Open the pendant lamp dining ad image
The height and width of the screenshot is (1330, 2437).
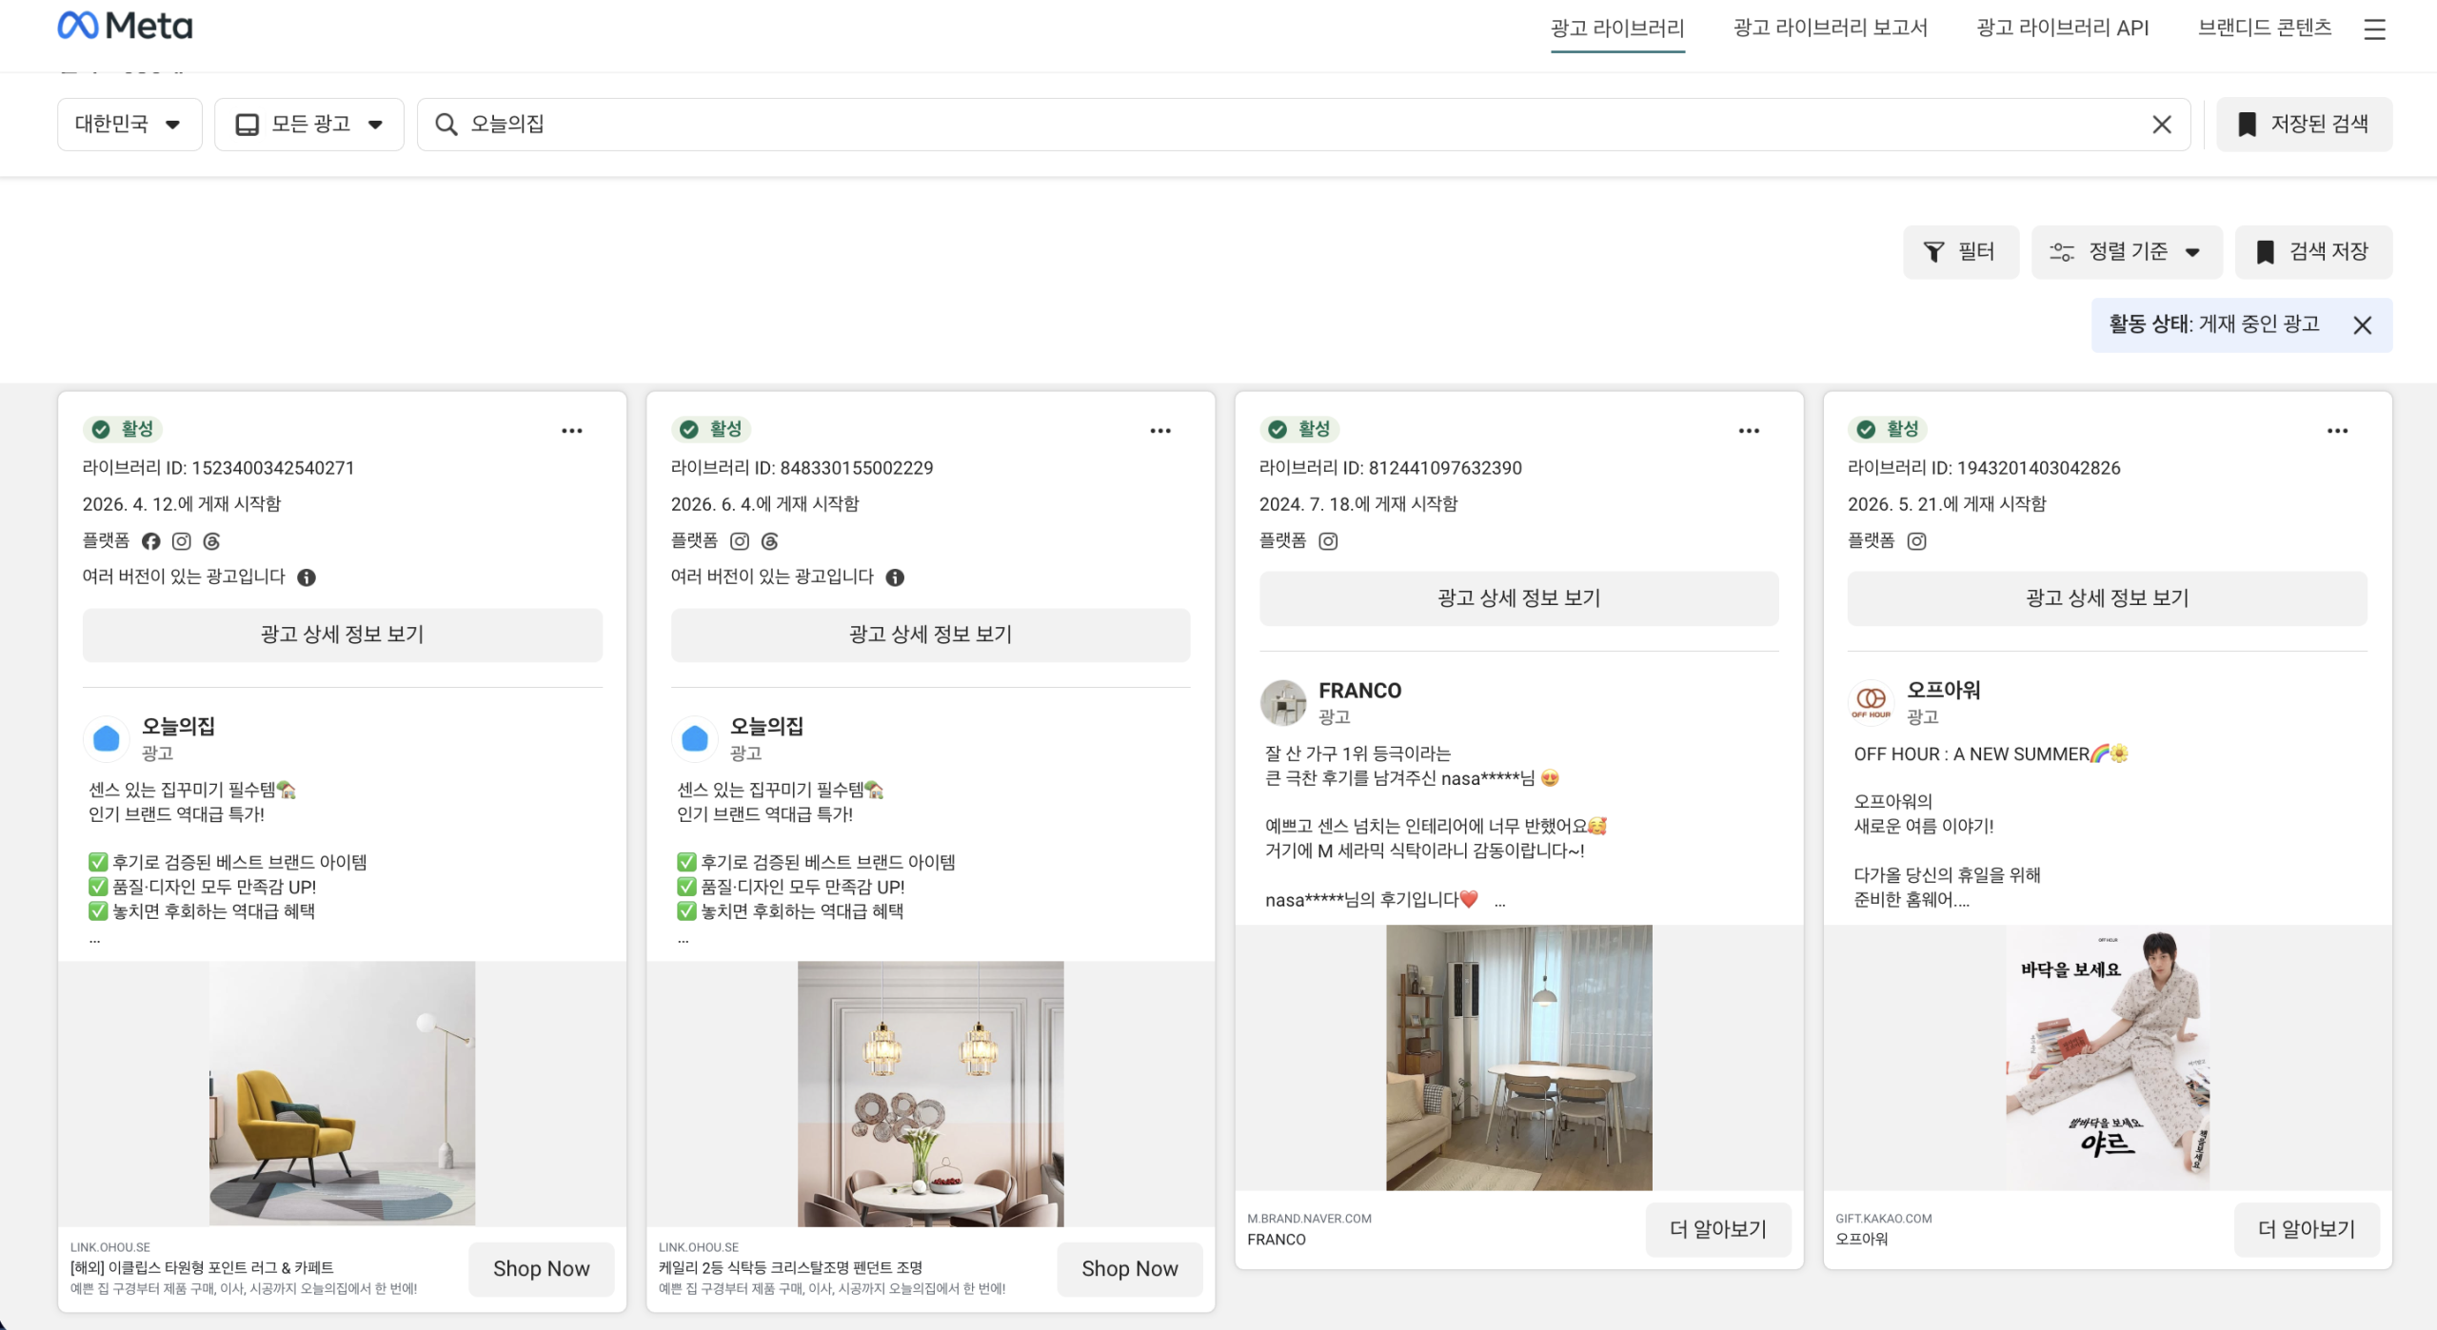[931, 1094]
